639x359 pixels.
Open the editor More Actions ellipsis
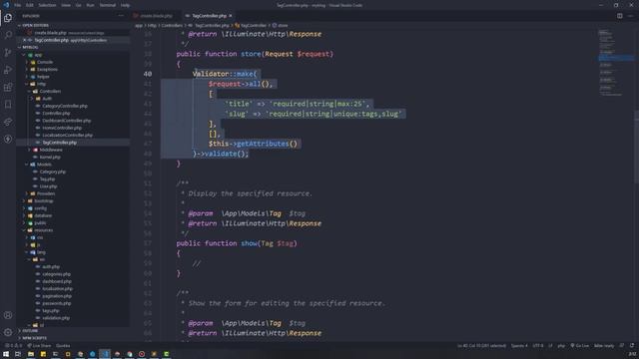[630, 16]
